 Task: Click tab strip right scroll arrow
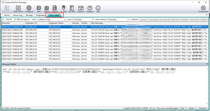point(208,15)
